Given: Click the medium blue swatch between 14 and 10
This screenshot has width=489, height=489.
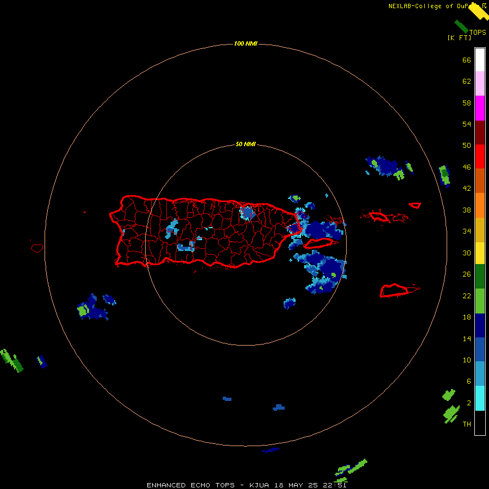Looking at the screenshot, I should (480, 349).
